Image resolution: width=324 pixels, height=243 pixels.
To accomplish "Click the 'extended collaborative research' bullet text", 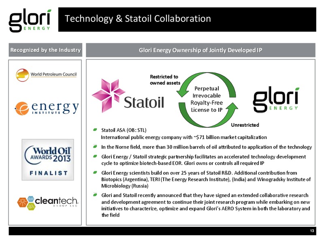I will [x=206, y=205].
